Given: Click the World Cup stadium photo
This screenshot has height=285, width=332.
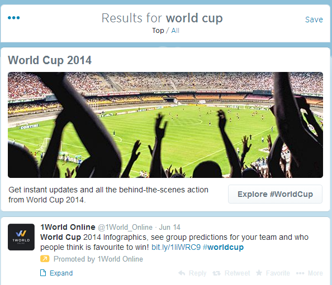Looking at the screenshot, I should click(x=165, y=125).
